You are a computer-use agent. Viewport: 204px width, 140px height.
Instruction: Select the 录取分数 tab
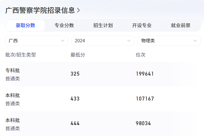[x=25, y=25]
